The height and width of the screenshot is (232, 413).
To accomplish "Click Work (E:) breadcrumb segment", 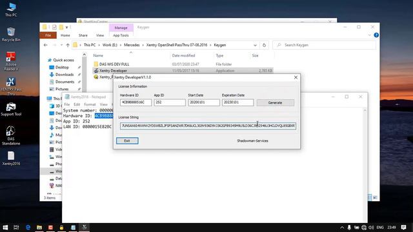I will pyautogui.click(x=110, y=45).
